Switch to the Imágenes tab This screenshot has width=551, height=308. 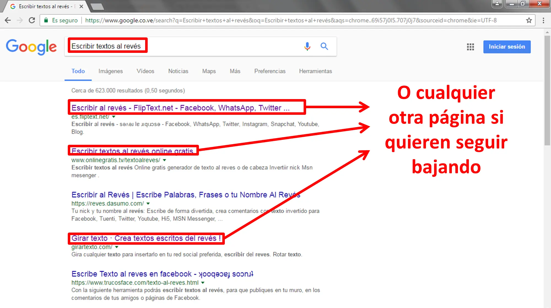coord(110,71)
